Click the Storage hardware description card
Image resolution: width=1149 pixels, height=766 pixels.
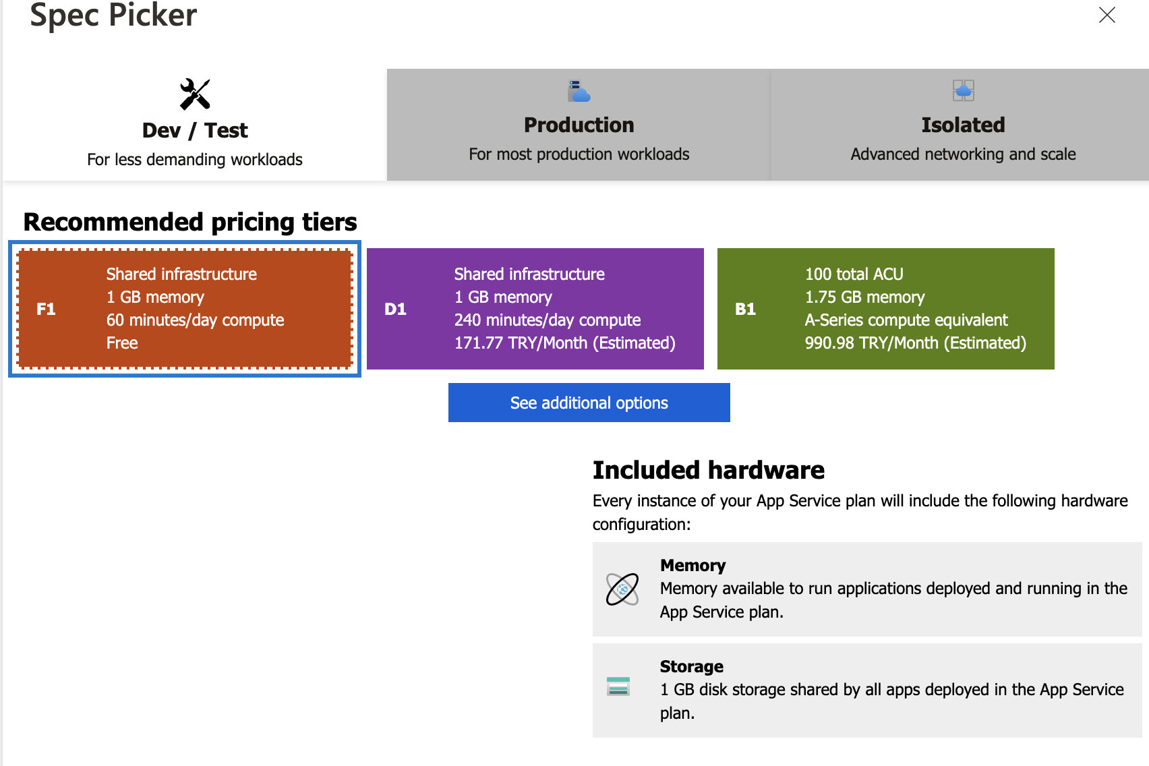pos(867,690)
